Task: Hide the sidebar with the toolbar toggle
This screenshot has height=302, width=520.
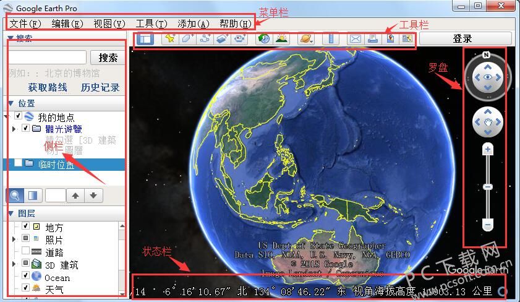Action: (145, 39)
